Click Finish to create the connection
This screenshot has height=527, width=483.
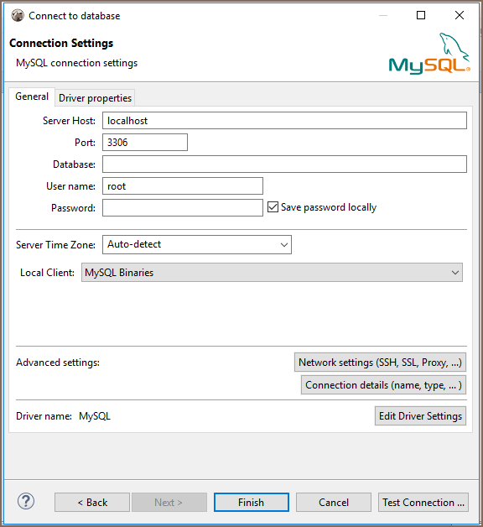252,502
